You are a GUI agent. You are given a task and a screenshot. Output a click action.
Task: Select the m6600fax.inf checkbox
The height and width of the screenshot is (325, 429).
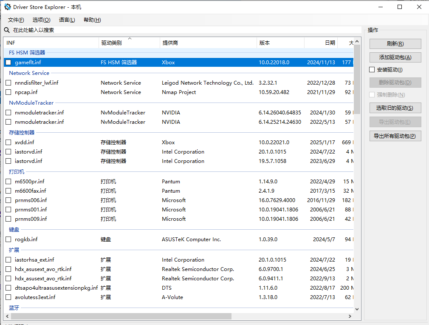tap(8, 191)
